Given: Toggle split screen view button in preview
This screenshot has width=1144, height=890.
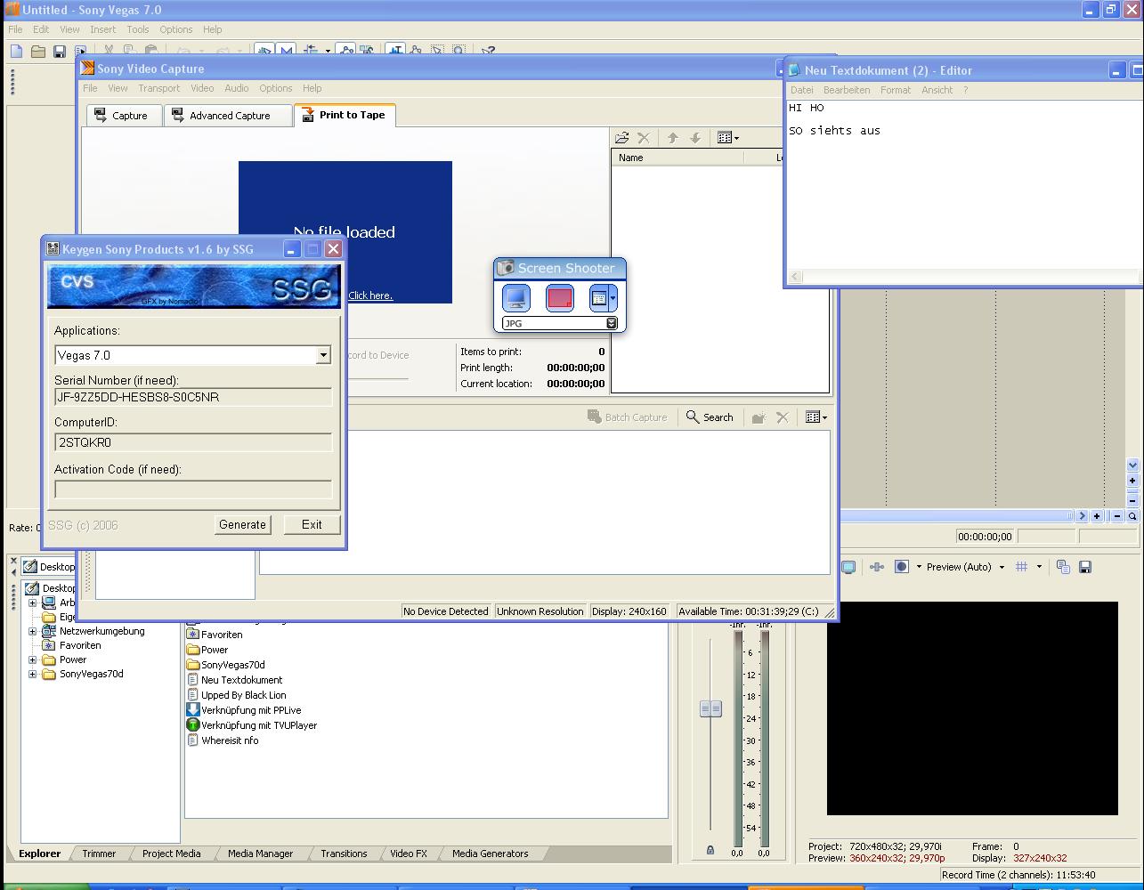Looking at the screenshot, I should [x=901, y=567].
